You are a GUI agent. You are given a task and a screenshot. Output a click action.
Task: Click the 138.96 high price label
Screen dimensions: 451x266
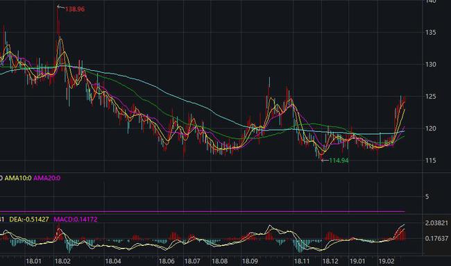pos(75,9)
